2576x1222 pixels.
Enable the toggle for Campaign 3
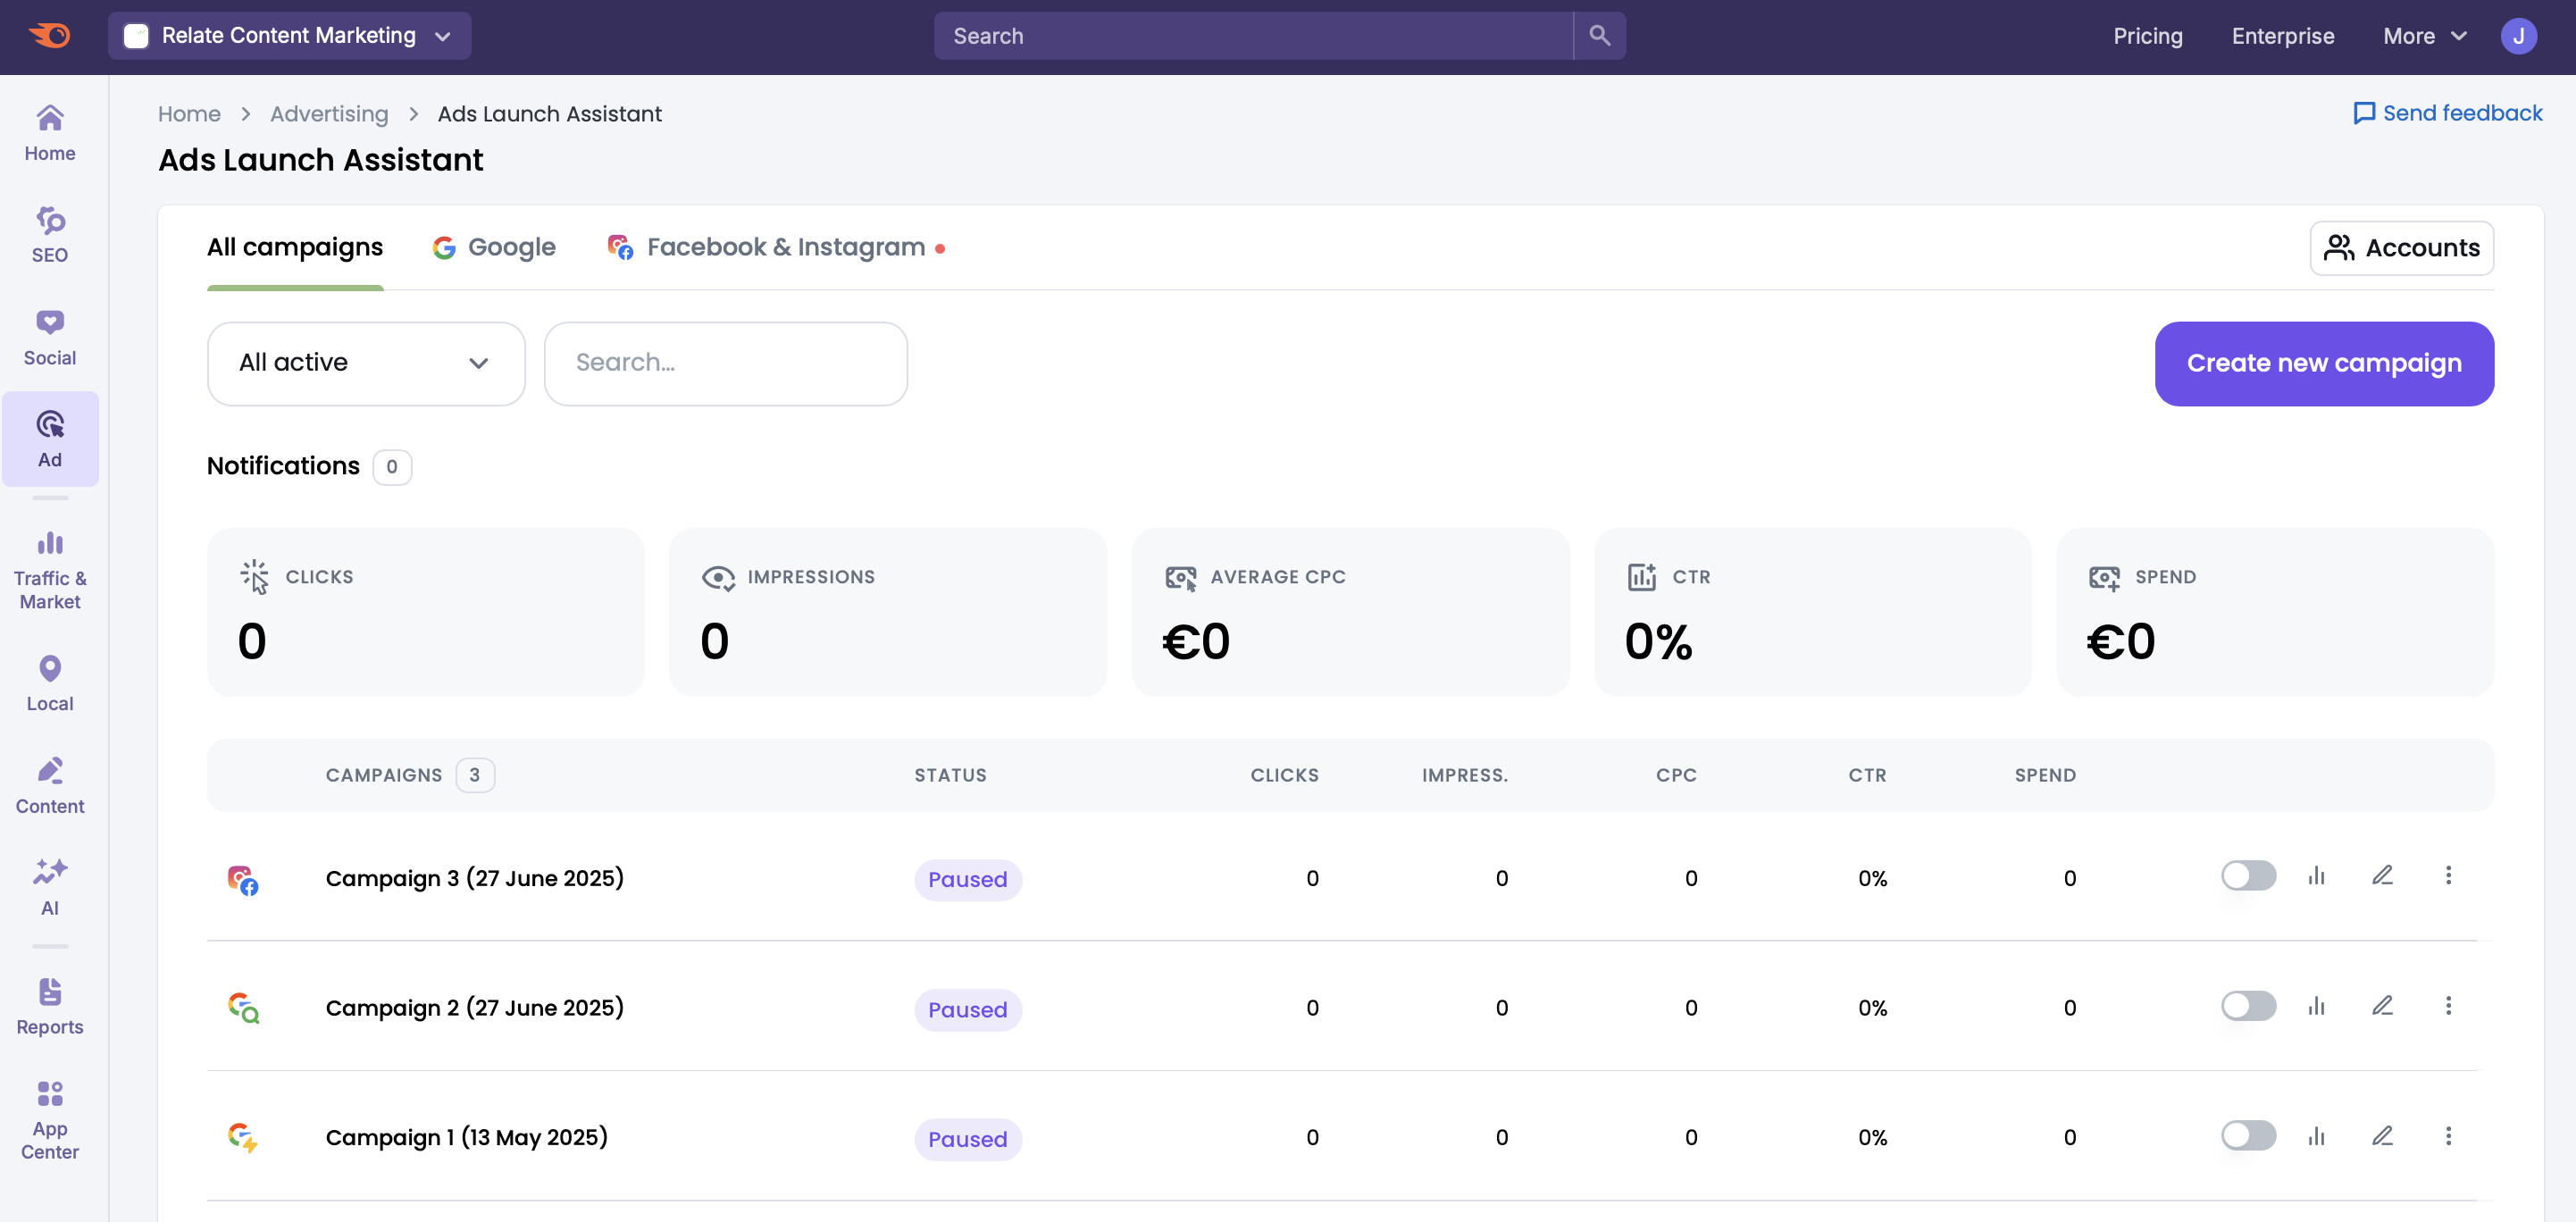point(2249,875)
